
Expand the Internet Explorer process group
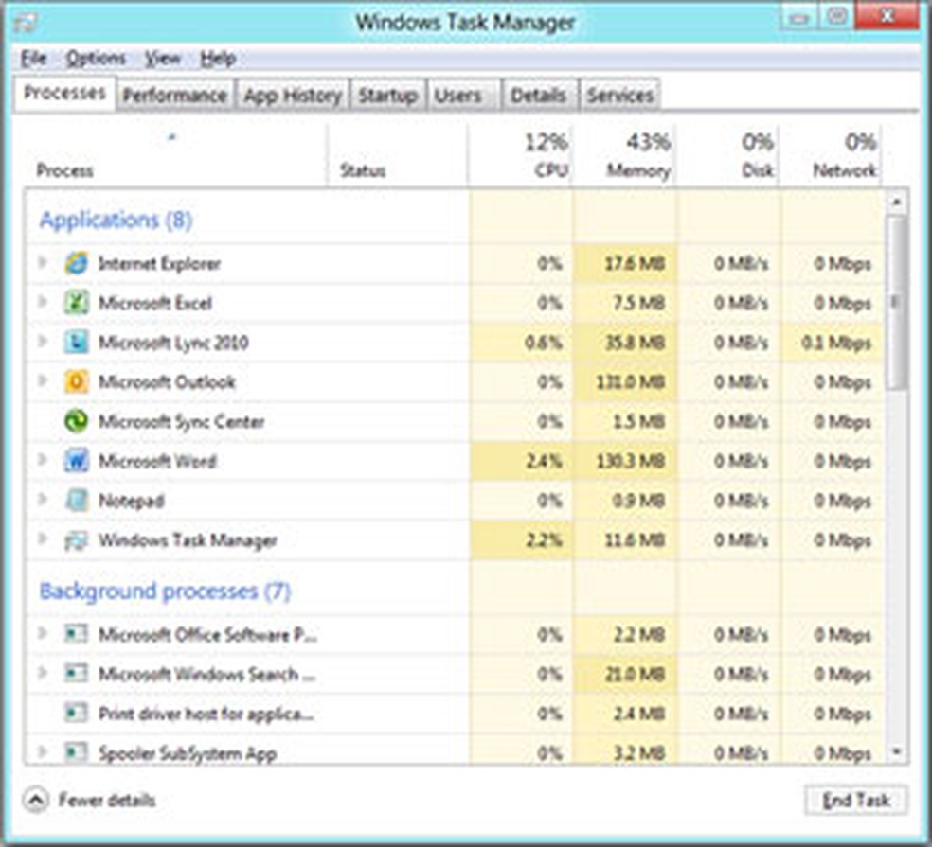pyautogui.click(x=42, y=264)
